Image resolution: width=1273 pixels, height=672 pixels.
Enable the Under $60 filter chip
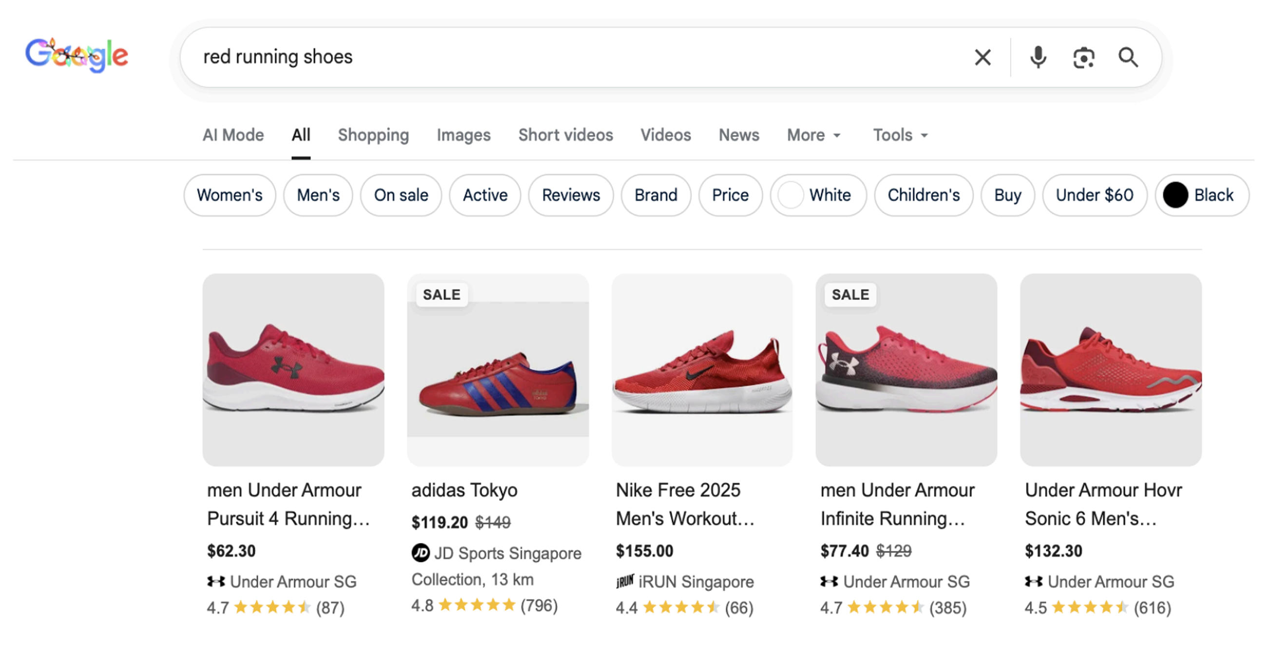click(x=1094, y=195)
